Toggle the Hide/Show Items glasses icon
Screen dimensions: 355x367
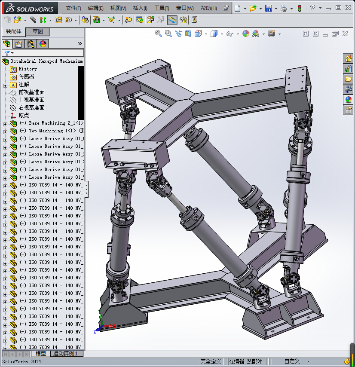[x=230, y=34]
